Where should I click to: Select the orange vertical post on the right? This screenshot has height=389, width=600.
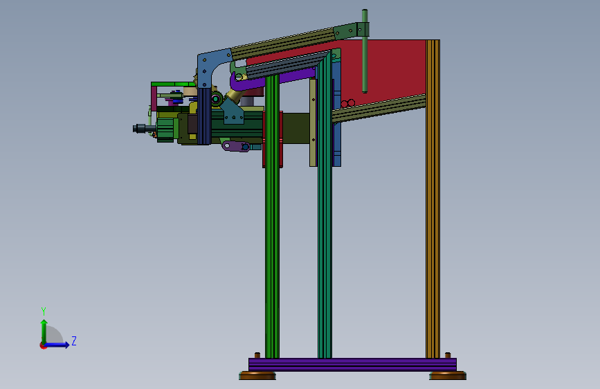coord(433,199)
